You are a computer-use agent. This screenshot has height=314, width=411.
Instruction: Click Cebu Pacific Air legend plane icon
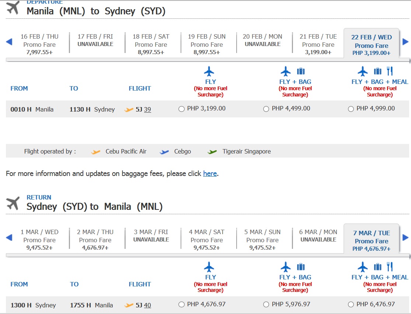point(96,152)
